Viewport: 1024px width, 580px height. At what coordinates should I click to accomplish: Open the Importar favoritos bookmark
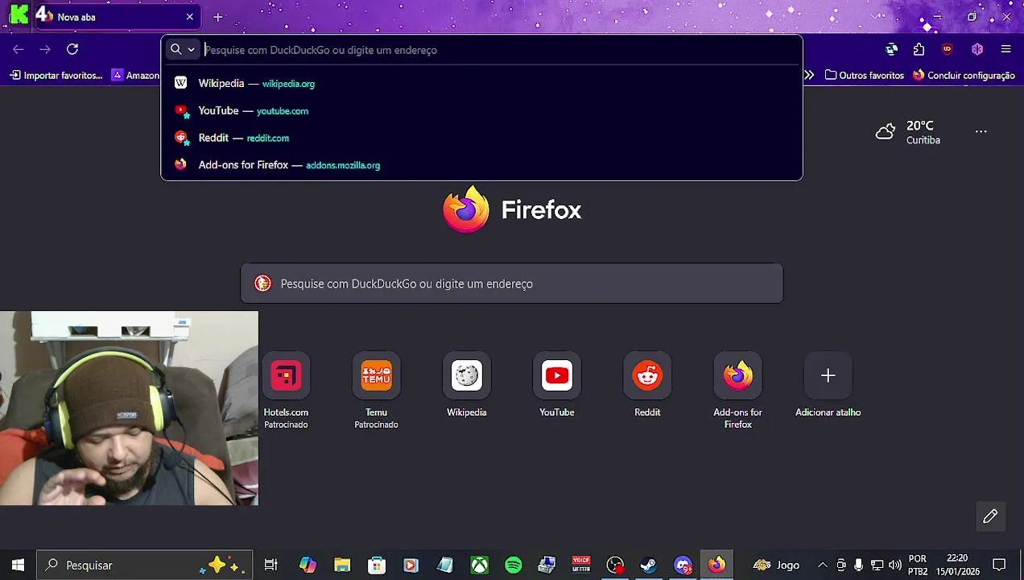click(x=56, y=75)
